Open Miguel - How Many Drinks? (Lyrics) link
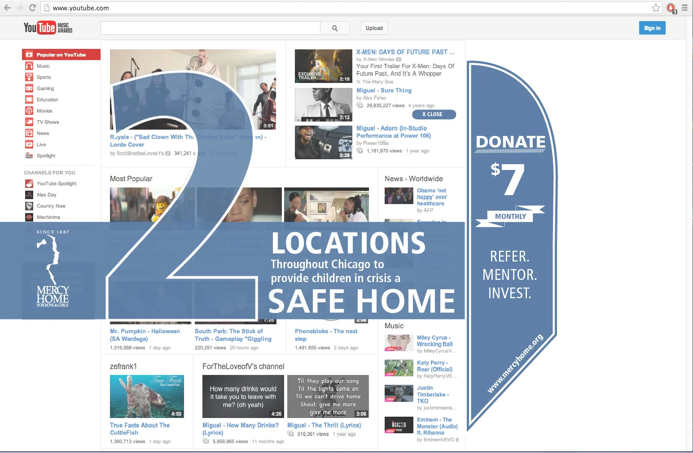693x453 pixels. [x=241, y=429]
